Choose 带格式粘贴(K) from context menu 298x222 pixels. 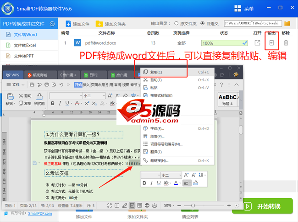coord(177,95)
